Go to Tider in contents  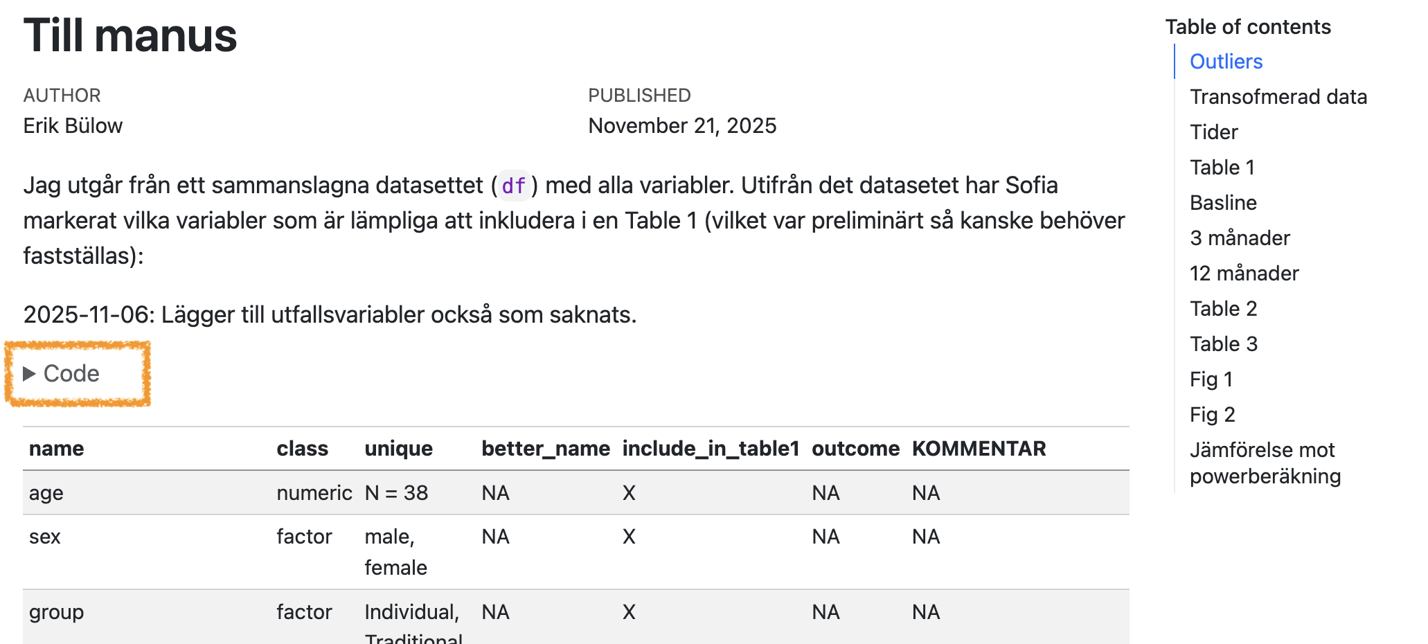click(x=1213, y=132)
